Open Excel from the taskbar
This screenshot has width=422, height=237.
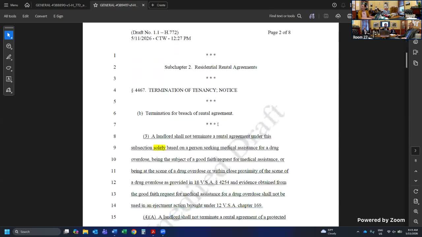pos(124,232)
